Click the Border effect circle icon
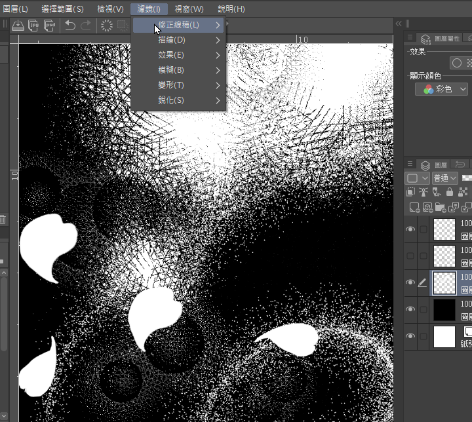472x422 pixels. point(456,63)
